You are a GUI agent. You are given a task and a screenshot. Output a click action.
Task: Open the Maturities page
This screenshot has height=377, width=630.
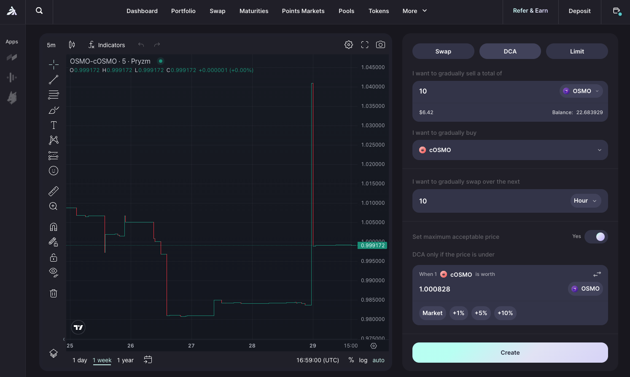[x=254, y=11]
